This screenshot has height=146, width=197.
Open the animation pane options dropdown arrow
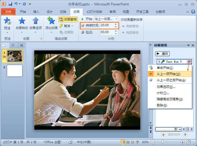tap(188, 45)
